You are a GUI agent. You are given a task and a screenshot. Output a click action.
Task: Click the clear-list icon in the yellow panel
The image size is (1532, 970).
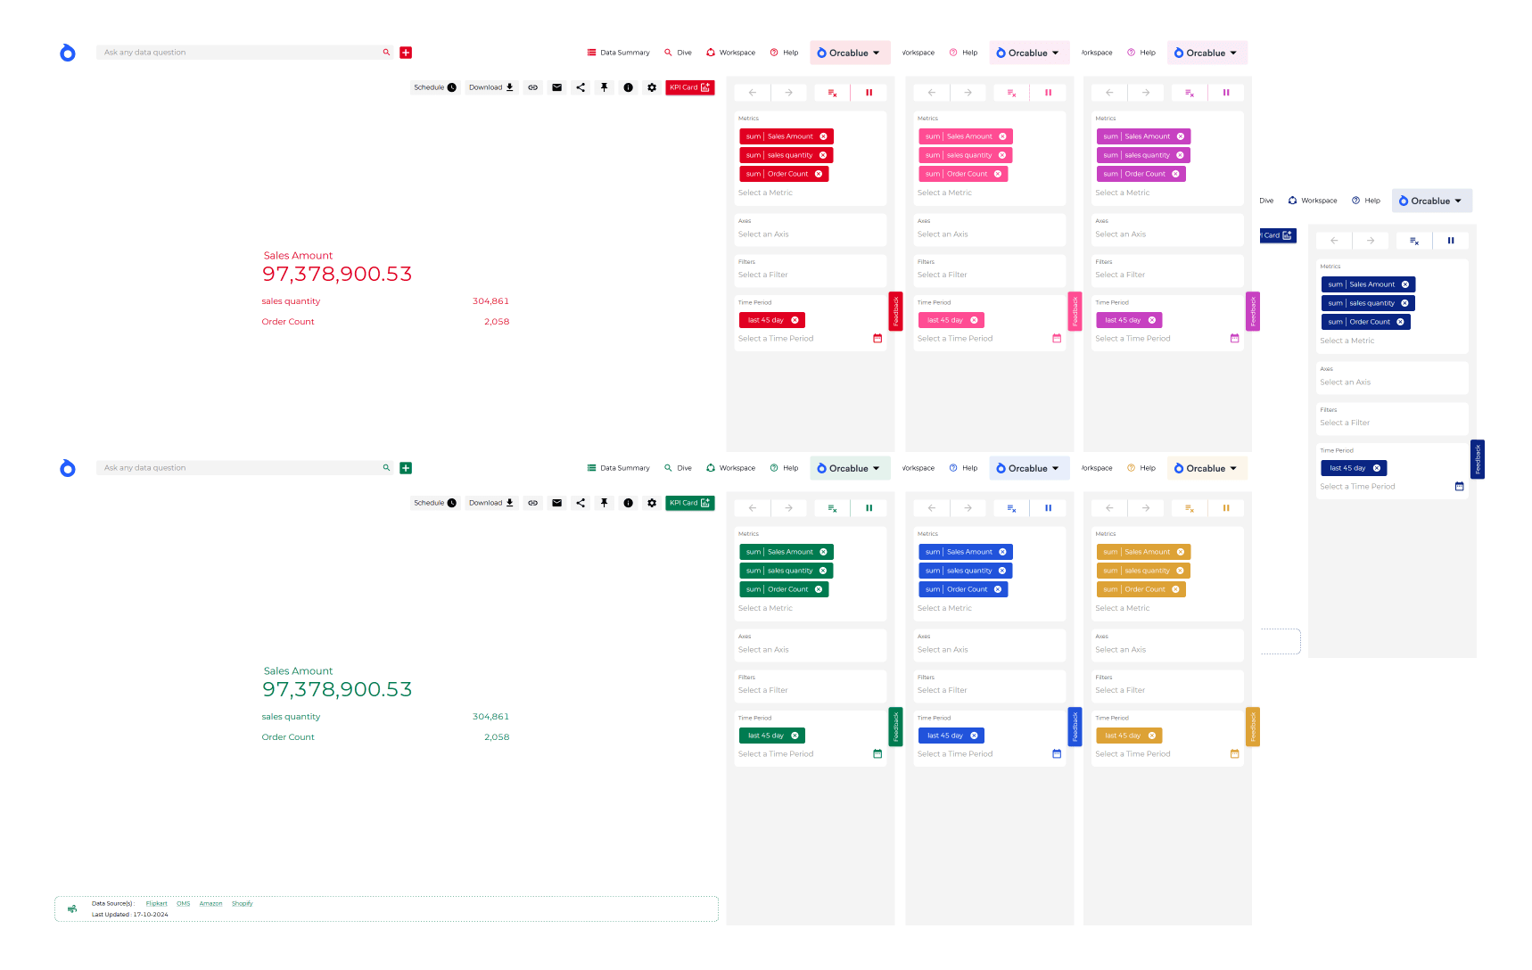coord(1190,508)
